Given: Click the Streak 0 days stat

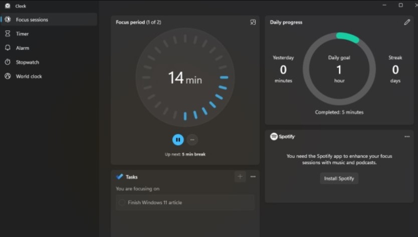Looking at the screenshot, I should (395, 69).
